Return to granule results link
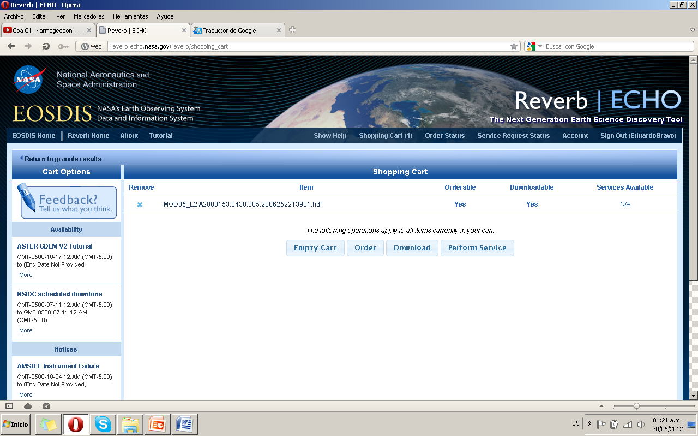Image resolution: width=698 pixels, height=436 pixels. pyautogui.click(x=63, y=159)
